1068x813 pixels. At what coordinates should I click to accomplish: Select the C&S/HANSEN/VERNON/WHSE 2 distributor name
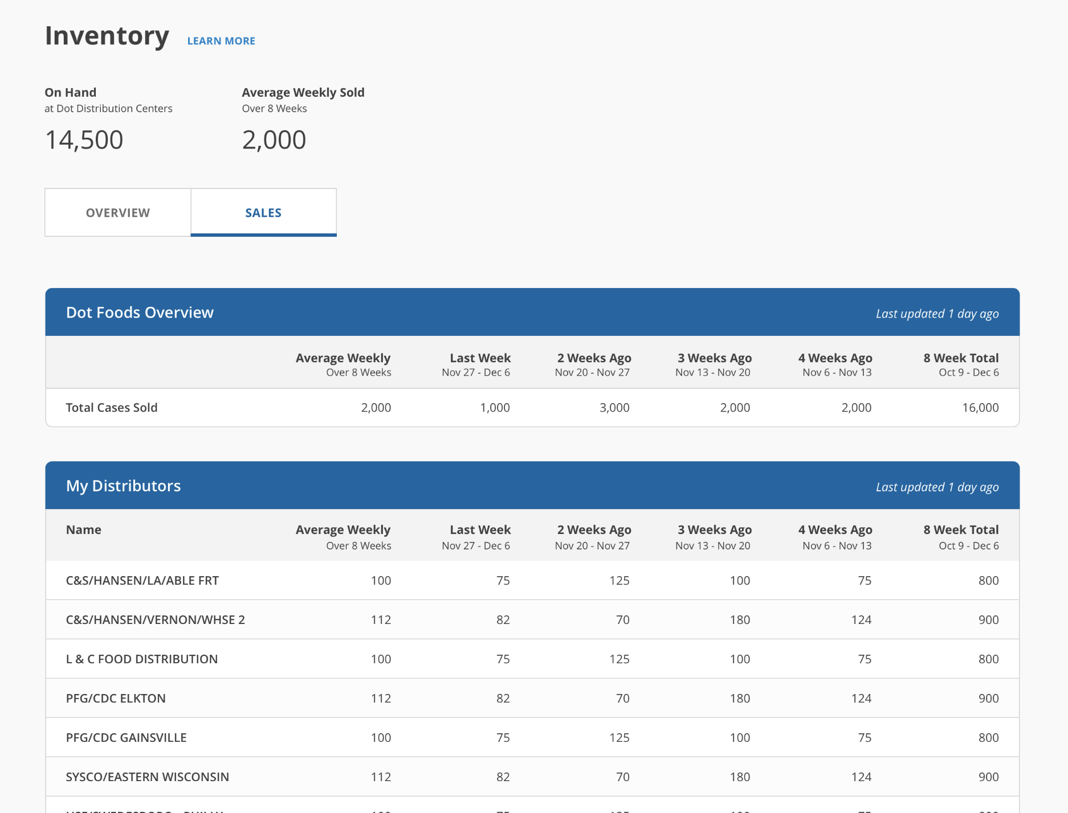click(x=155, y=619)
